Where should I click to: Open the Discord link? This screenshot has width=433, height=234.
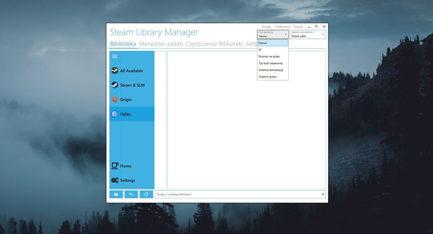(298, 27)
